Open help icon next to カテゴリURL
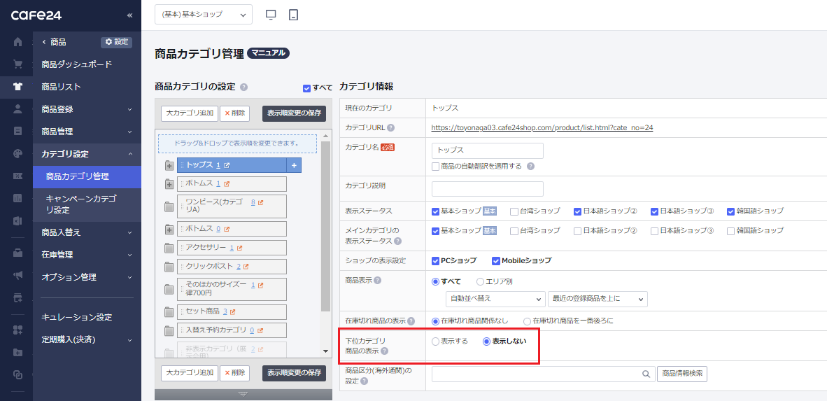 tap(391, 127)
